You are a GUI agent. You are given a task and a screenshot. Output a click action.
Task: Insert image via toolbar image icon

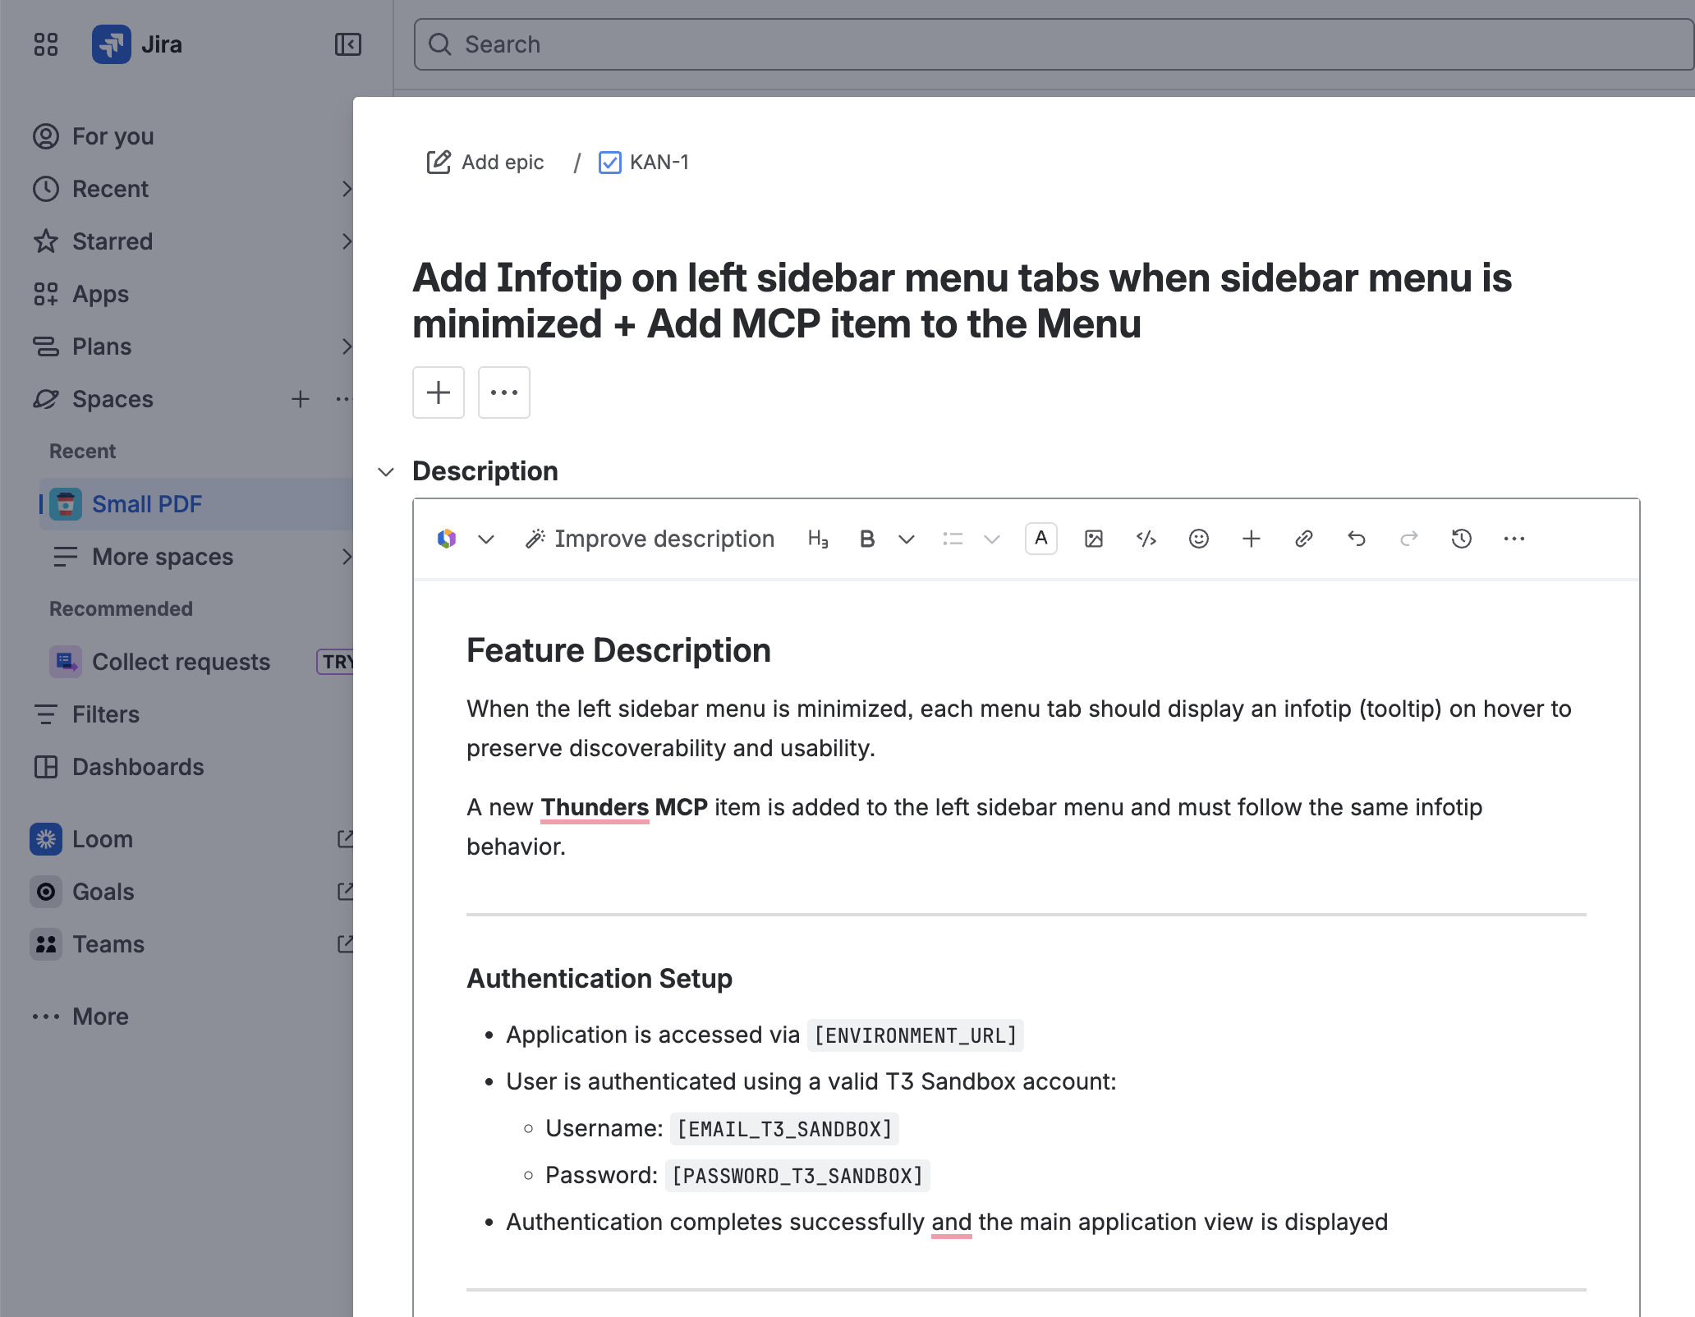[1093, 539]
